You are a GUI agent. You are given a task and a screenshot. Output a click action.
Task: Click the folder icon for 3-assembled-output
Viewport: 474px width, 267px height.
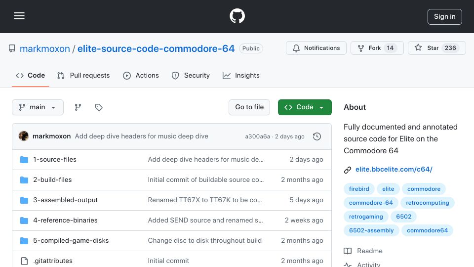pos(24,200)
